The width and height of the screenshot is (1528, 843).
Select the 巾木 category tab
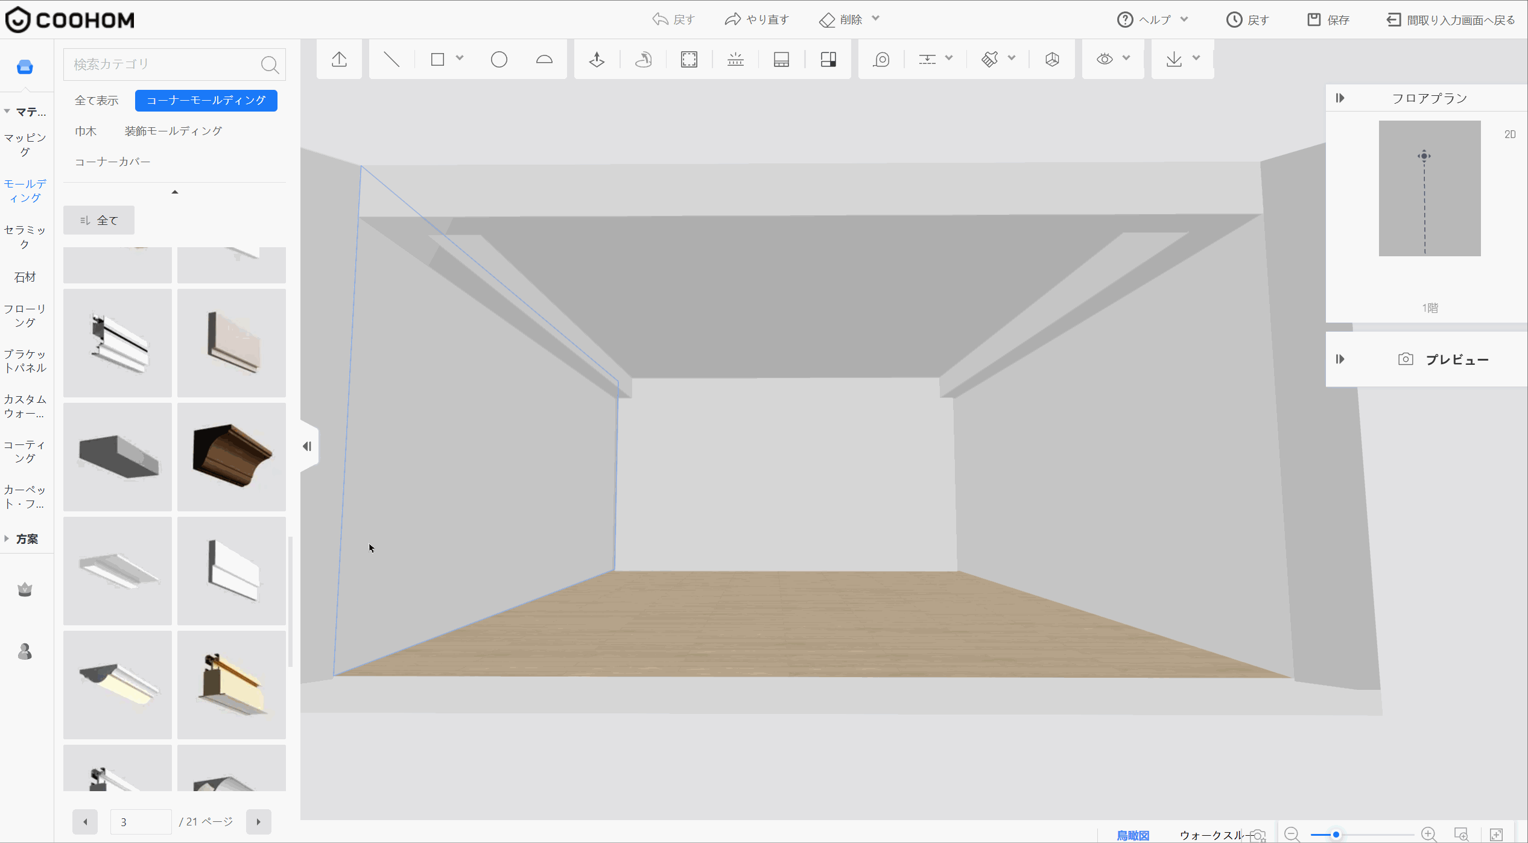pos(86,131)
